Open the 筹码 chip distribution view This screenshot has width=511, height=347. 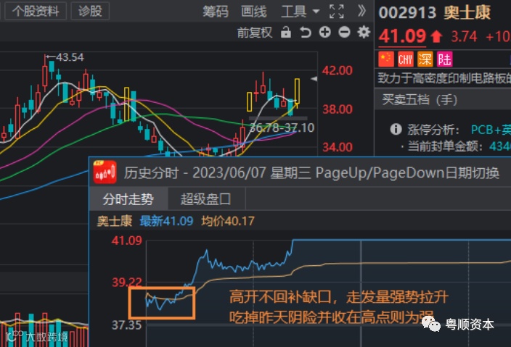pyautogui.click(x=216, y=12)
